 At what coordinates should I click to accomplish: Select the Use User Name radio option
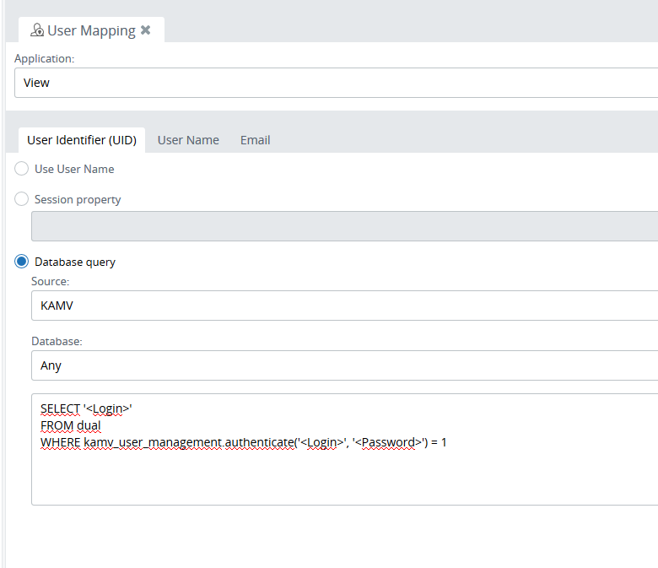click(22, 169)
